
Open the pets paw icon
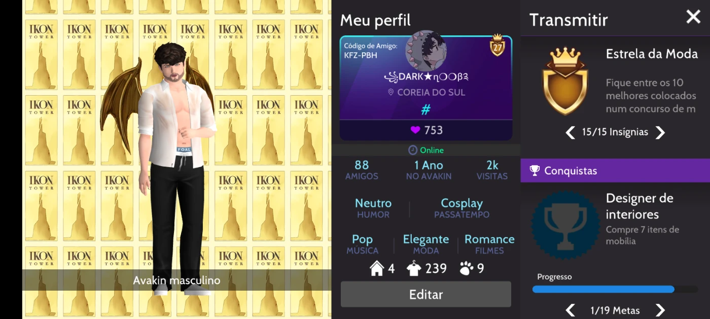pyautogui.click(x=466, y=268)
